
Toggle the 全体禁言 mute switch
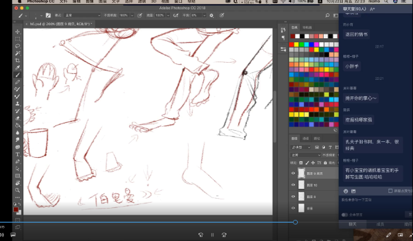coord(345,215)
